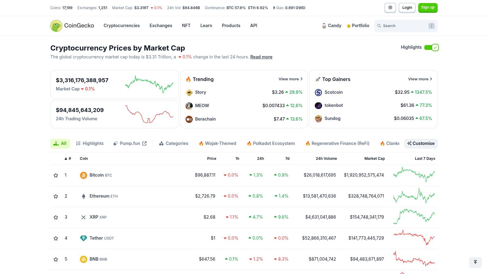Click the Sundog icon in Top Gainers
The width and height of the screenshot is (488, 274).
pos(318,119)
